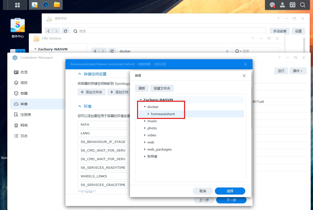Click the S6_BEHAVIOUR_IF_STAGE variable field
313x210 pixels.
pyautogui.click(x=103, y=142)
